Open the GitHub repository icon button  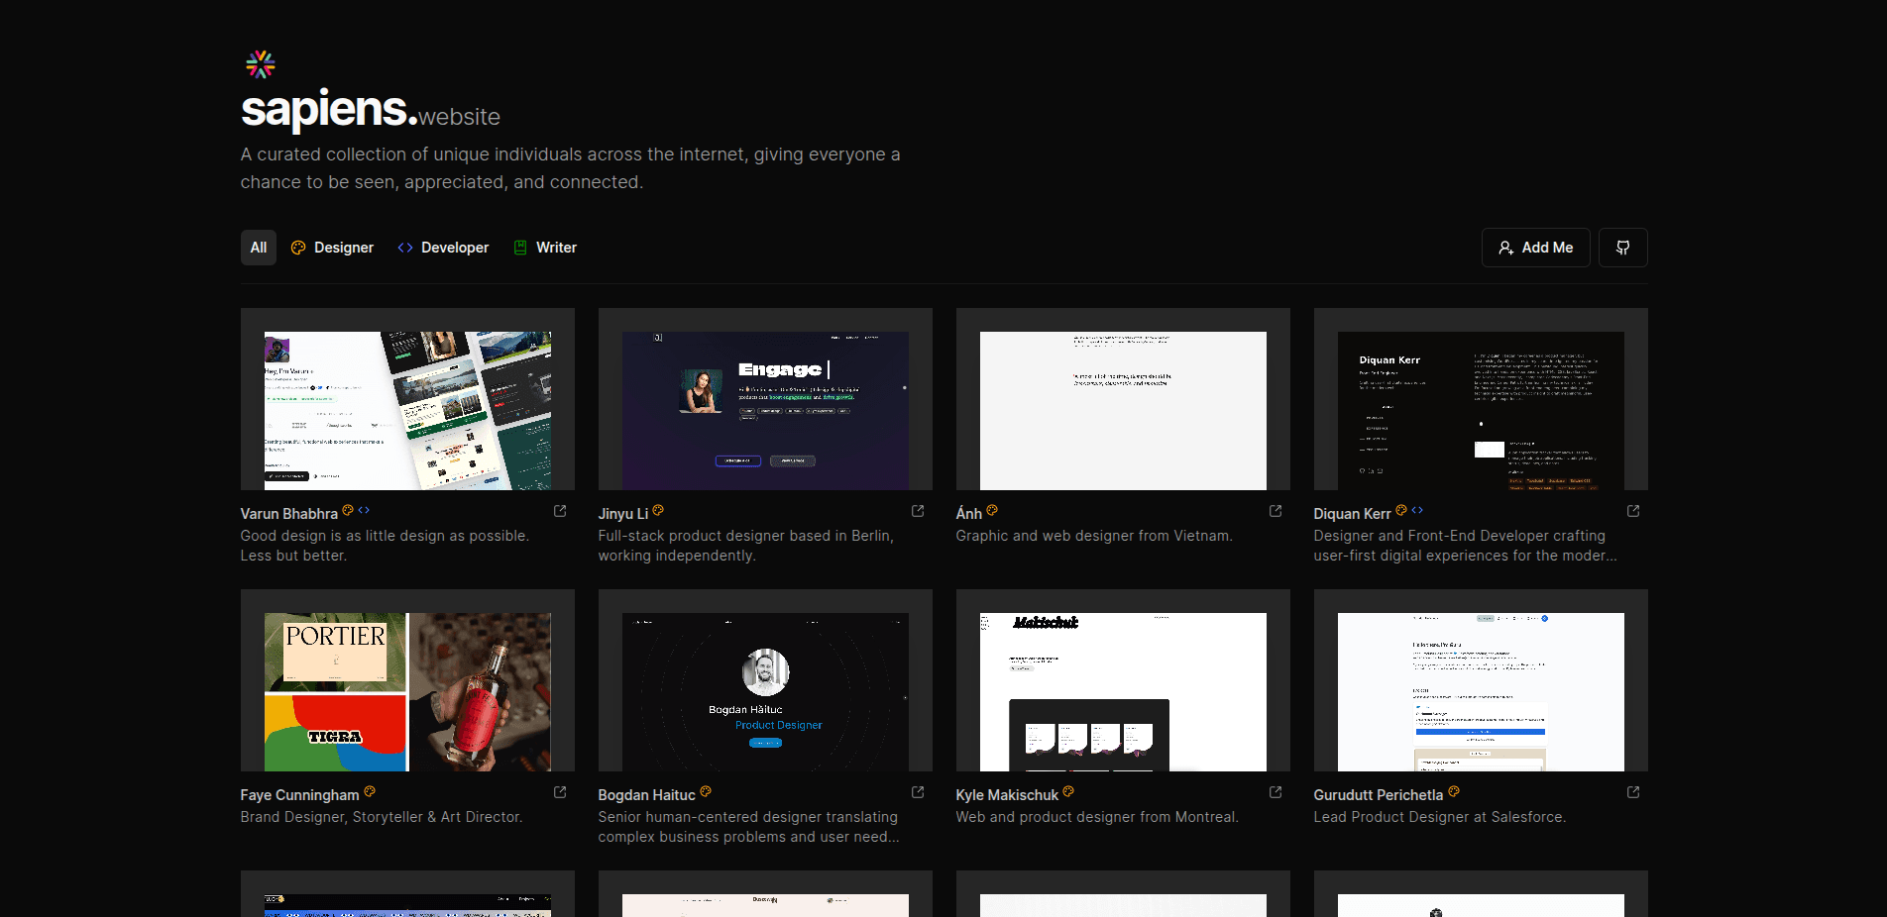point(1622,248)
